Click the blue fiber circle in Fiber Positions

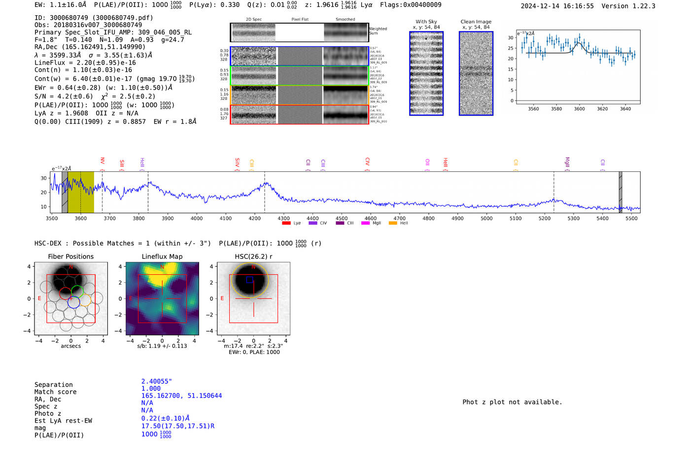74,302
